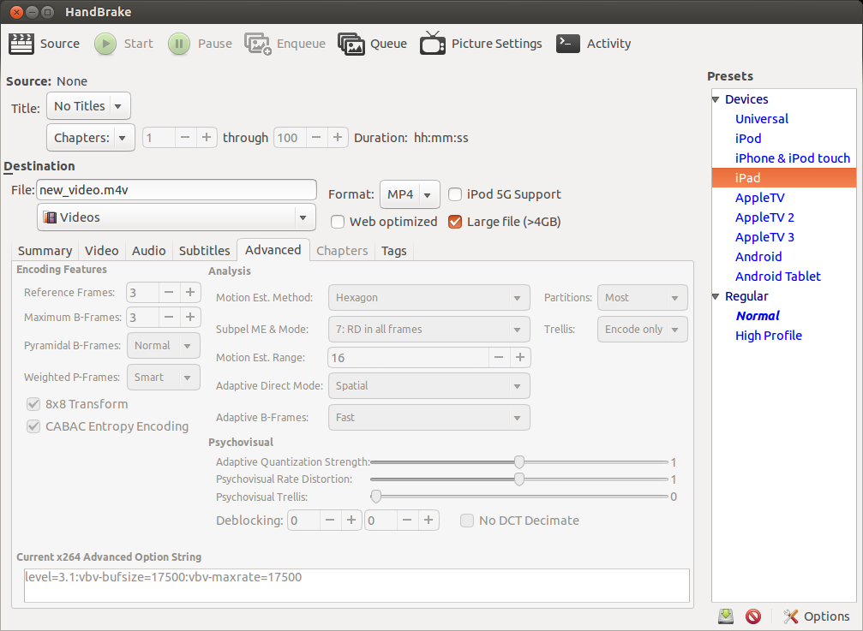The image size is (863, 631).
Task: Adjust the Adaptive Quantization Strength slider
Action: pos(519,462)
